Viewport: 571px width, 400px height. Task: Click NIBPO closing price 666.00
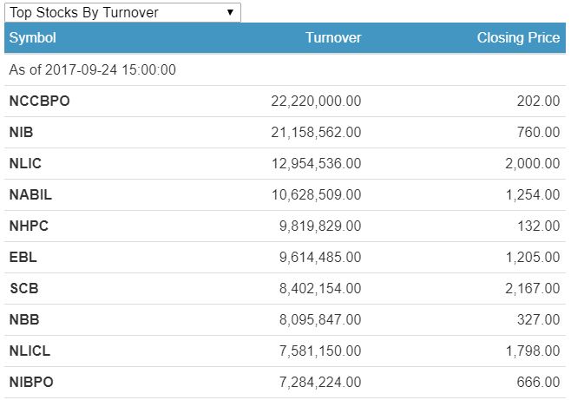click(x=538, y=383)
